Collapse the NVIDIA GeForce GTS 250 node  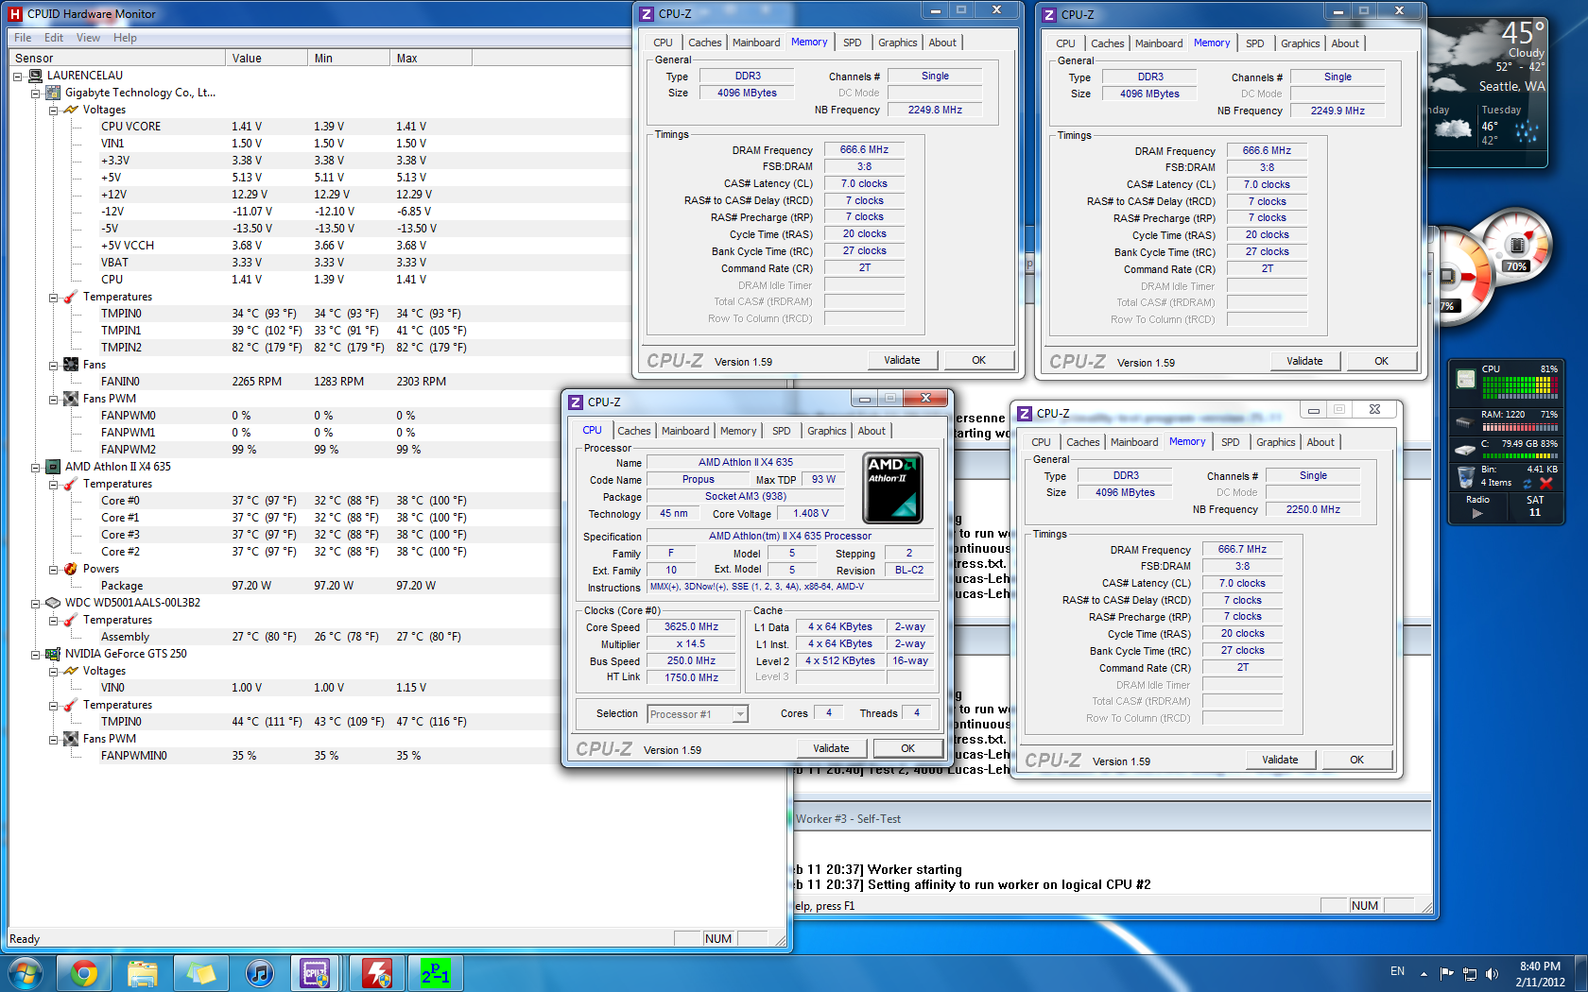pyautogui.click(x=36, y=655)
